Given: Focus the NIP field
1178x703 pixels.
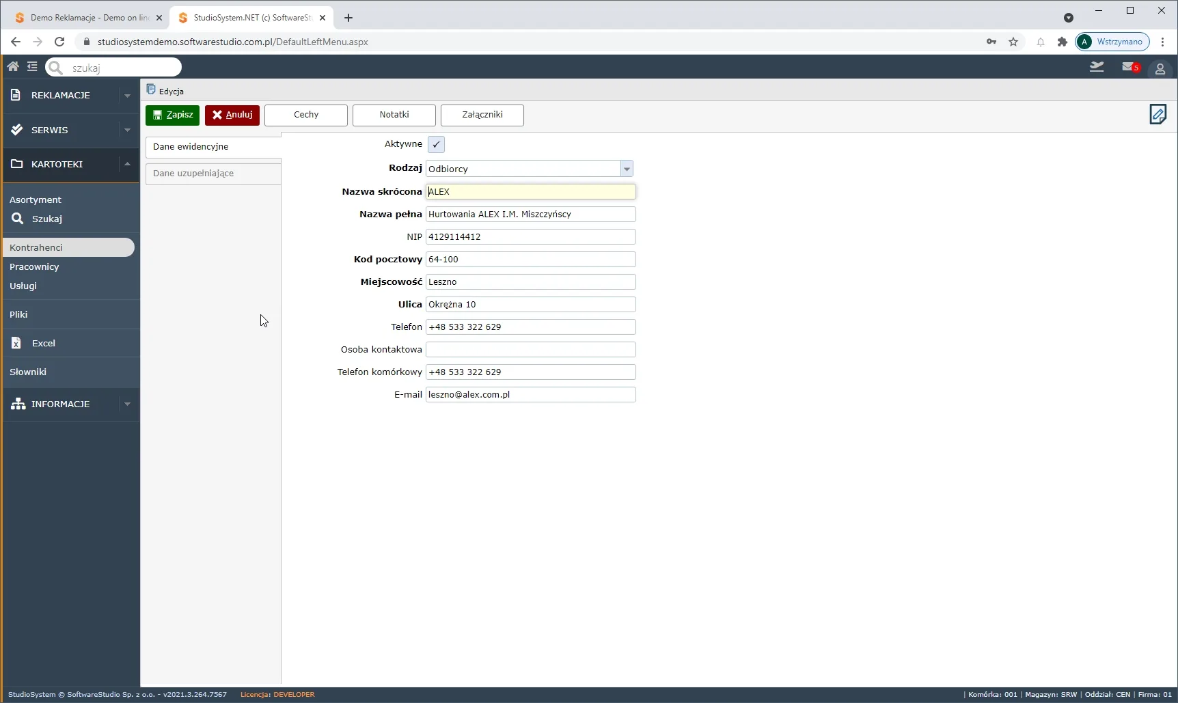Looking at the screenshot, I should point(531,236).
